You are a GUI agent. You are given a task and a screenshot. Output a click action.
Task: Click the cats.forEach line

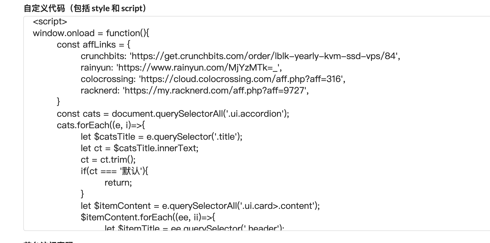click(101, 125)
